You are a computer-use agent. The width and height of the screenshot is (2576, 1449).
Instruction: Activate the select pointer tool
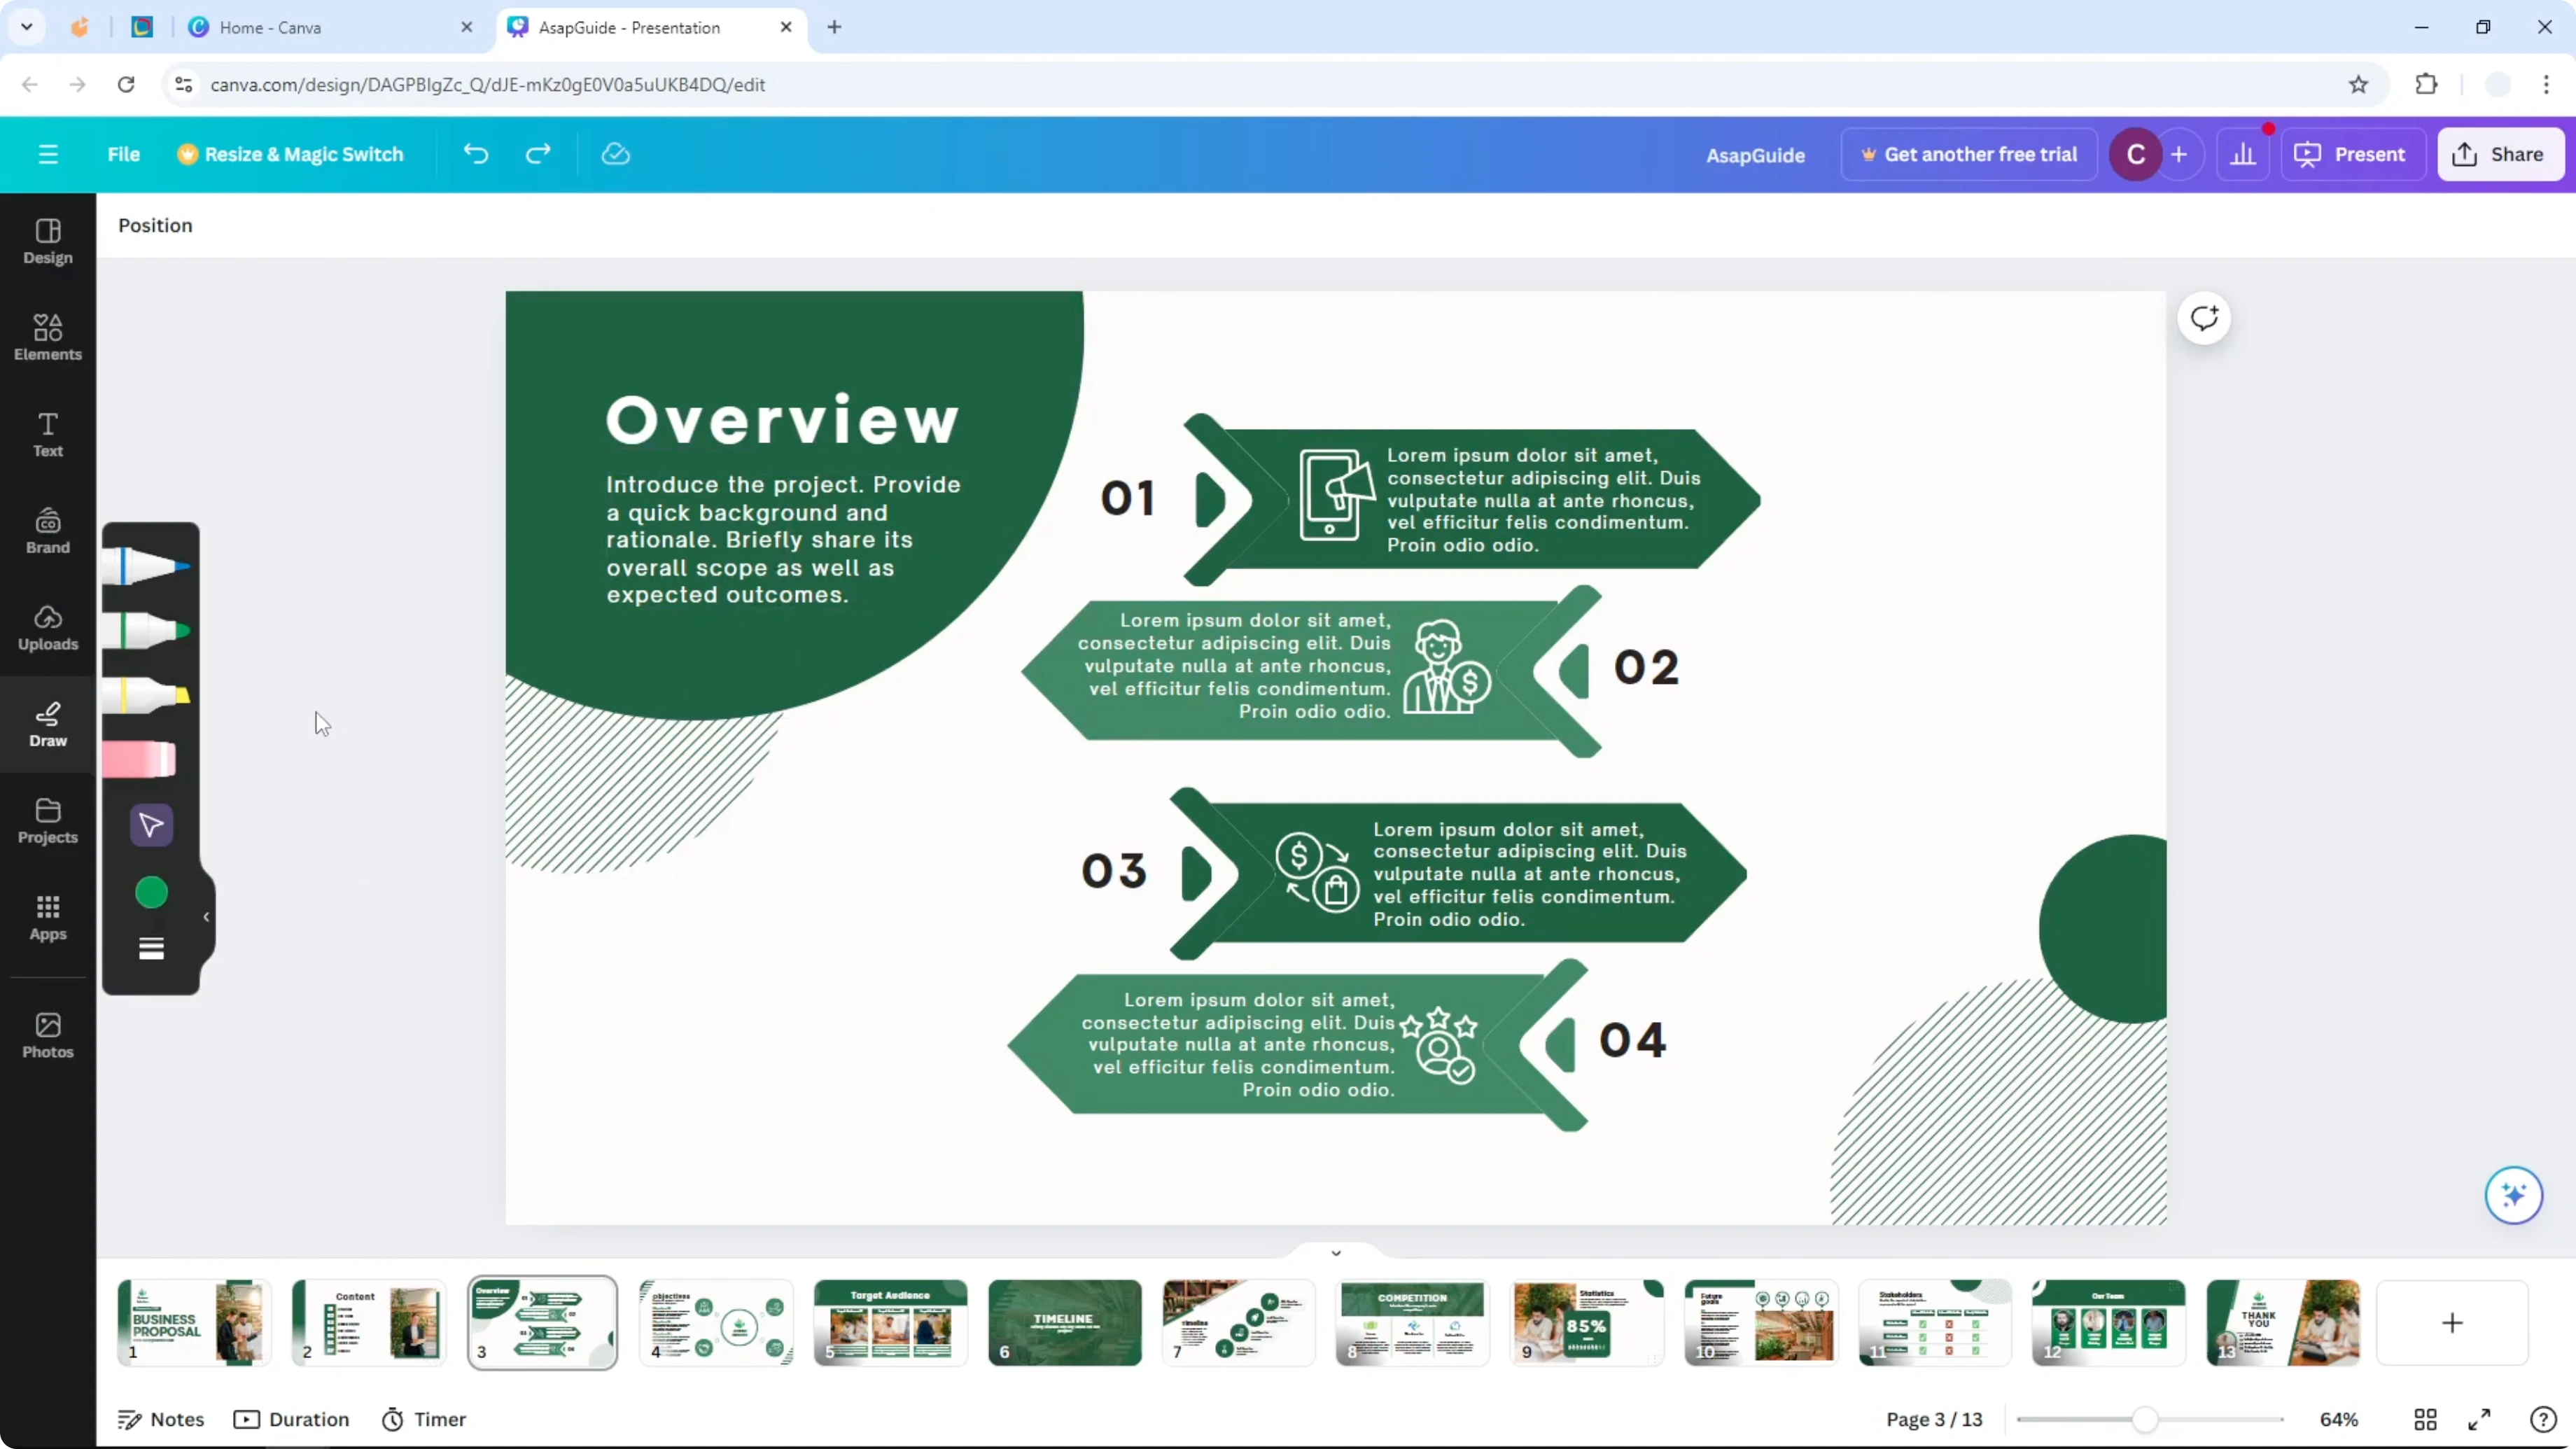click(x=151, y=825)
